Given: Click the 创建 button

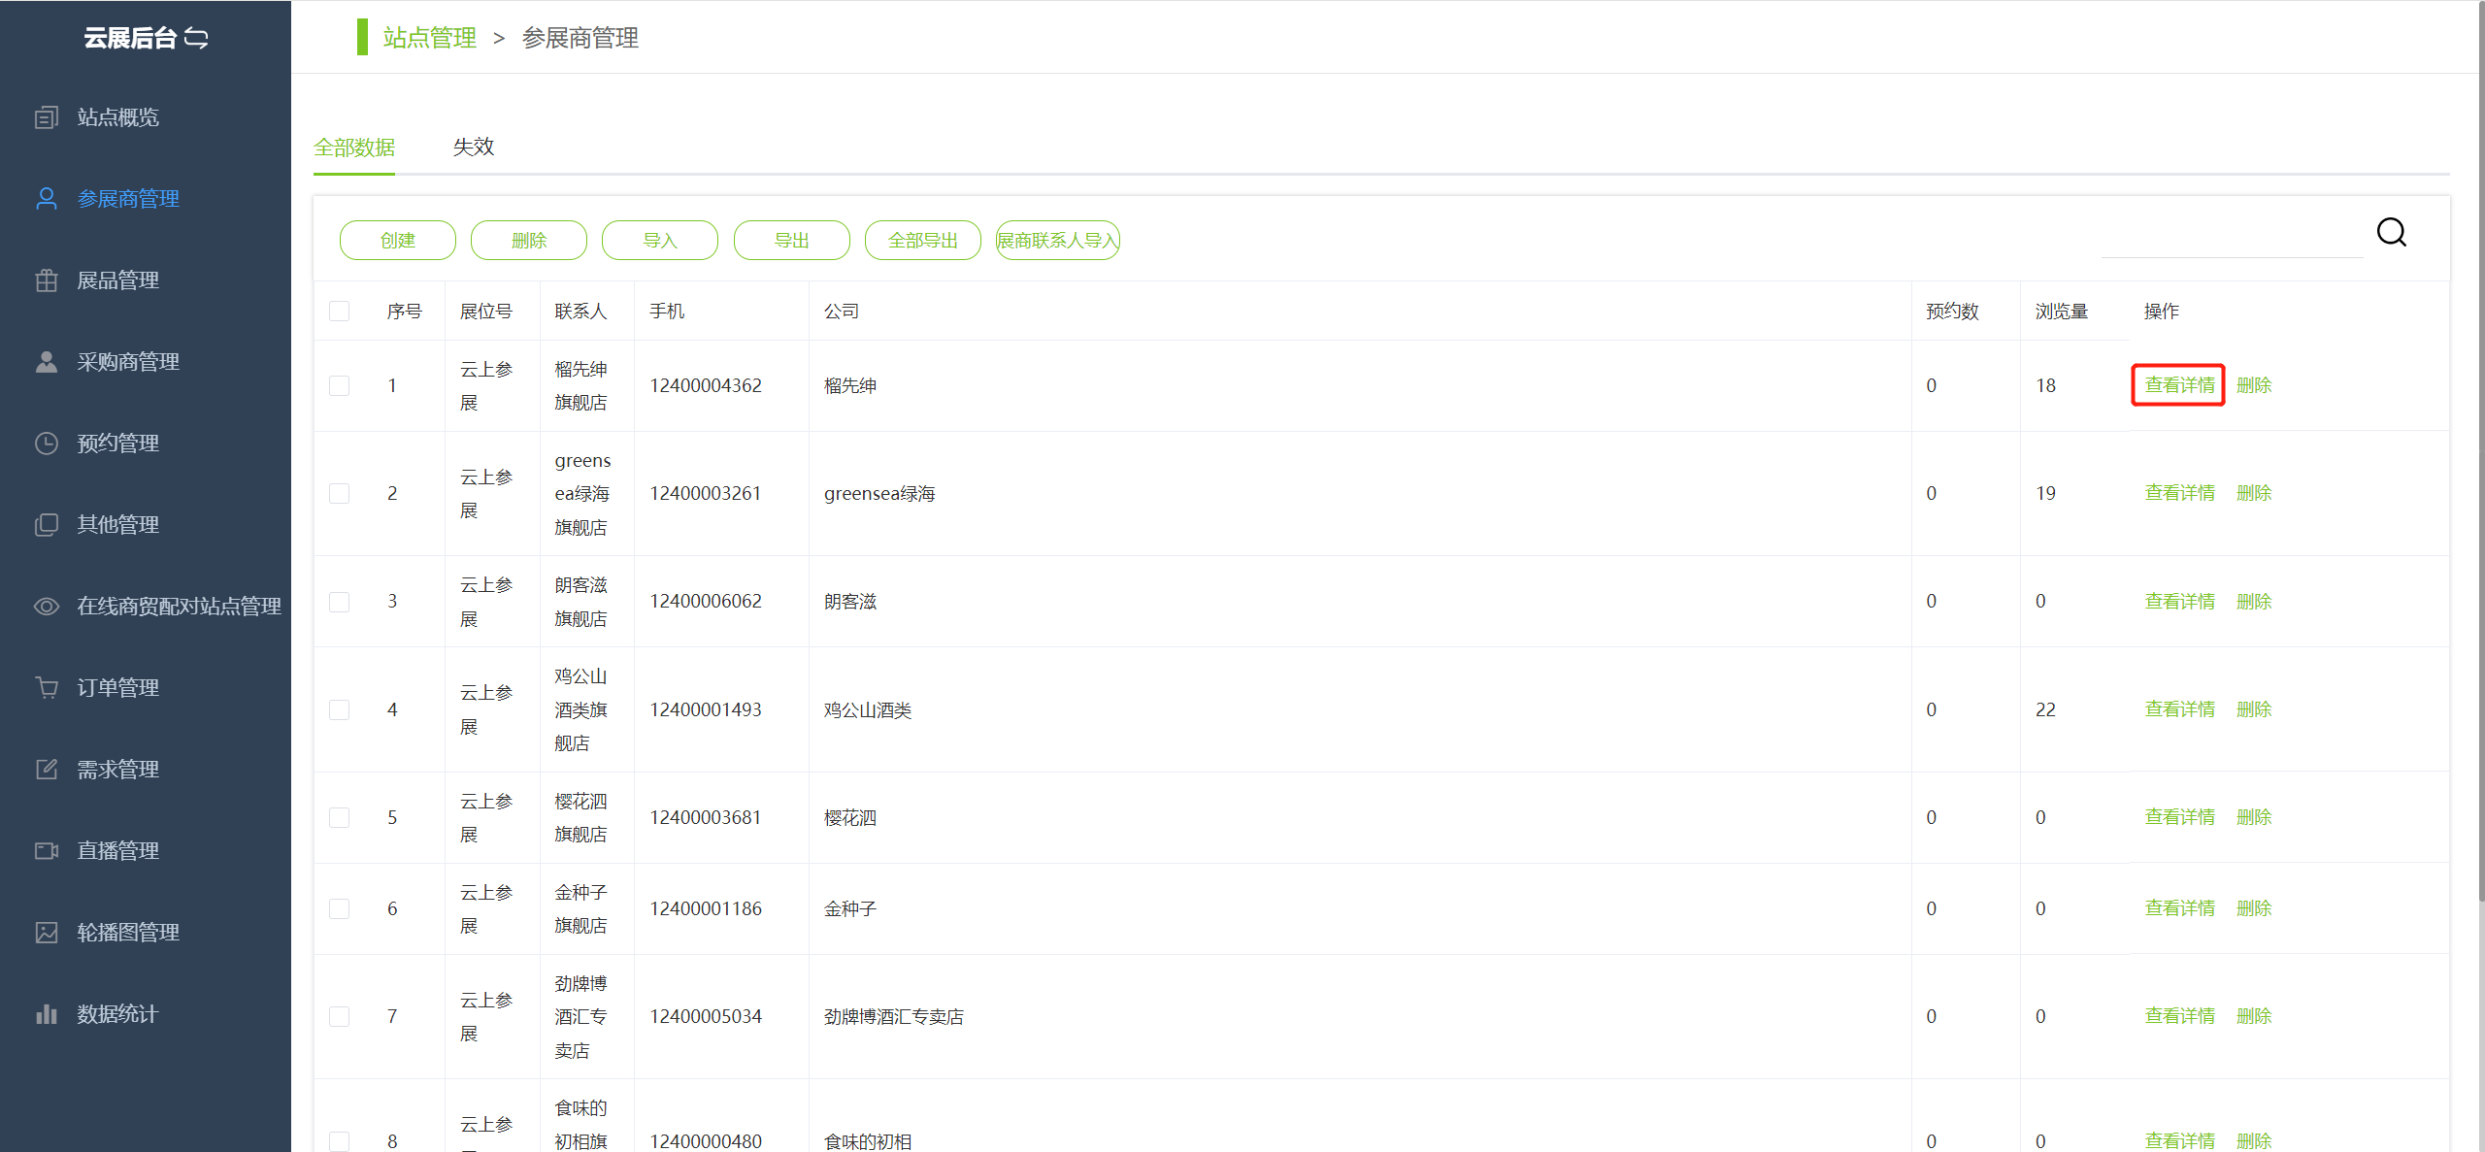Looking at the screenshot, I should [397, 241].
